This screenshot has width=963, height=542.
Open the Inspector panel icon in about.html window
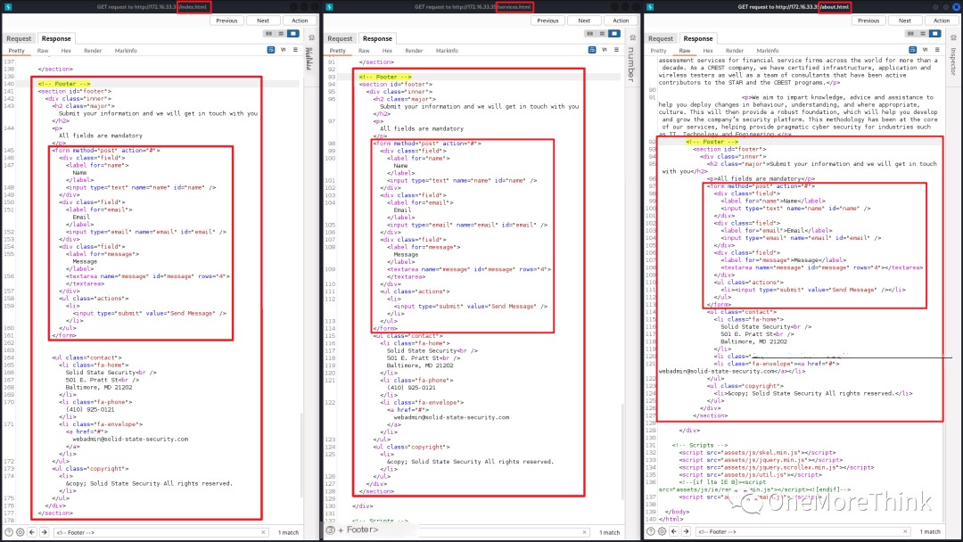pos(953,37)
